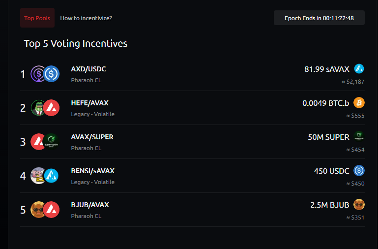The height and width of the screenshot is (249, 378).
Task: Click the AVAX icon in HEFE/AVAX row
Action: pos(51,108)
